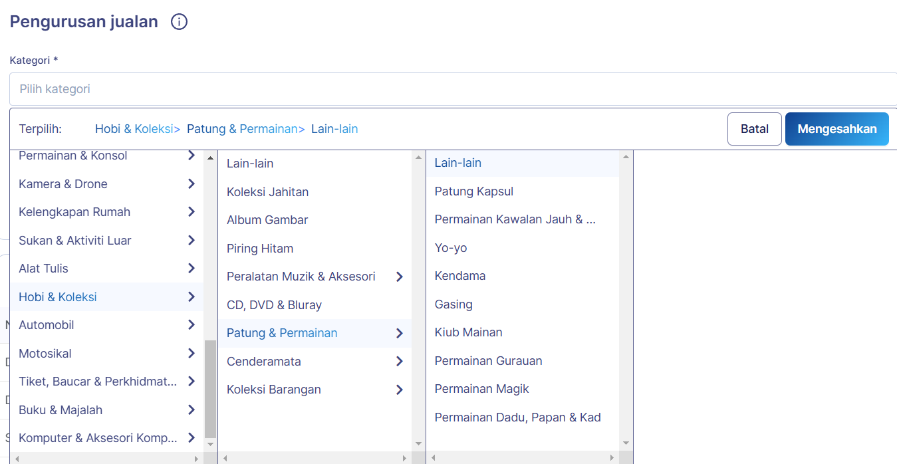Click the Cenderamata chevron arrow
The height and width of the screenshot is (464, 897).
pyautogui.click(x=399, y=362)
